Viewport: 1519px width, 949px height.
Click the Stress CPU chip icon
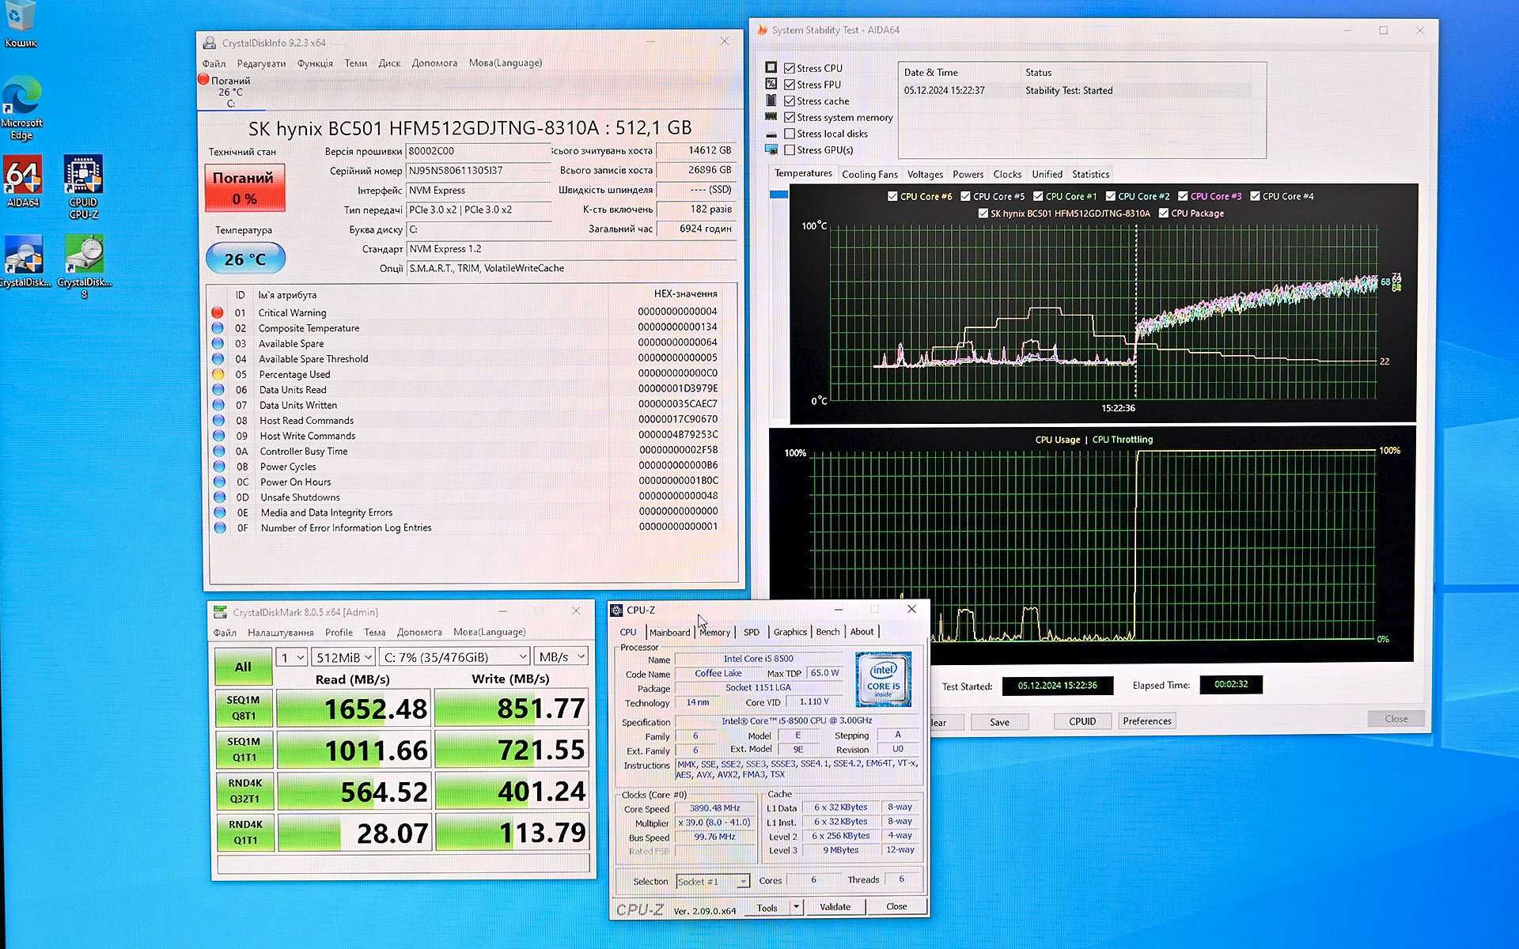click(771, 68)
